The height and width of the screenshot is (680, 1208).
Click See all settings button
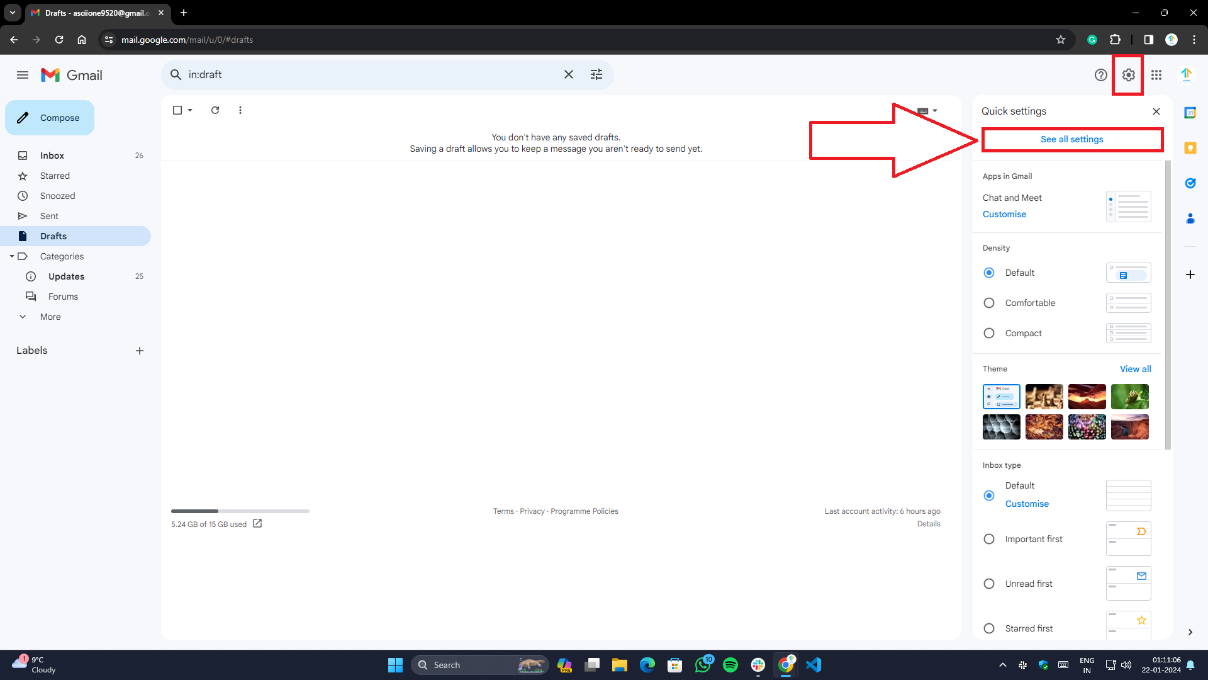point(1071,139)
